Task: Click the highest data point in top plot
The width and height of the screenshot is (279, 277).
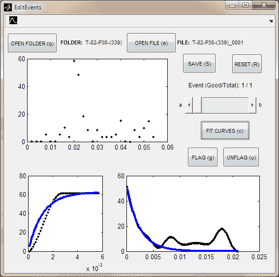Action: pyautogui.click(x=74, y=61)
